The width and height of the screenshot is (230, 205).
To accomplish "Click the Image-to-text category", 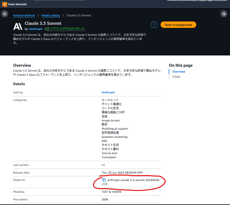I will pos(111,120).
